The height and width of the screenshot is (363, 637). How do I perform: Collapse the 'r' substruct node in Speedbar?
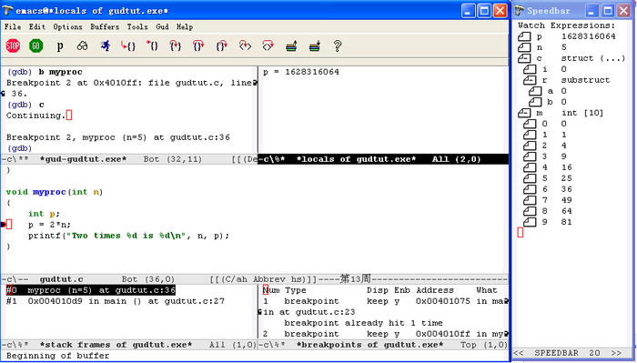530,80
